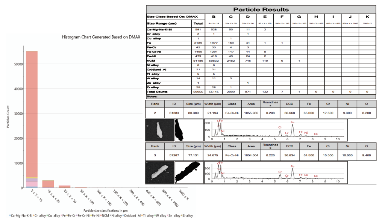Image resolution: width=382 pixels, height=224 pixels.
Task: Click the cell value '1977'
Action: (x=214, y=43)
